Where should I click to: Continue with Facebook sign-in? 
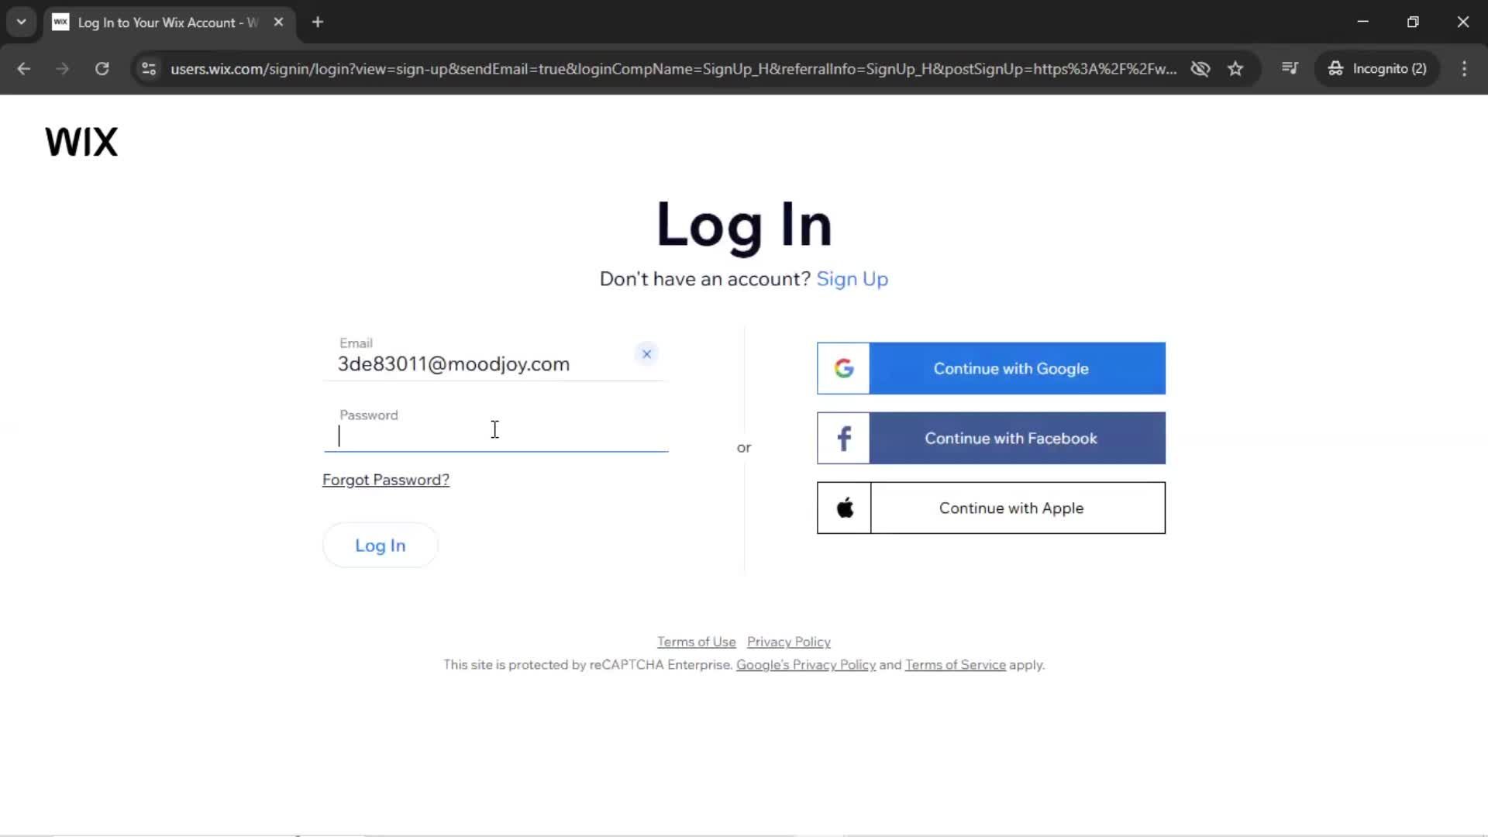991,438
